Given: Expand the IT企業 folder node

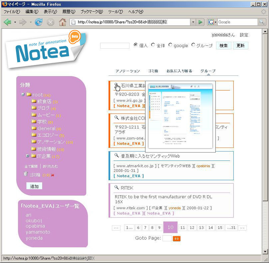Looking at the screenshot, I should (27, 156).
